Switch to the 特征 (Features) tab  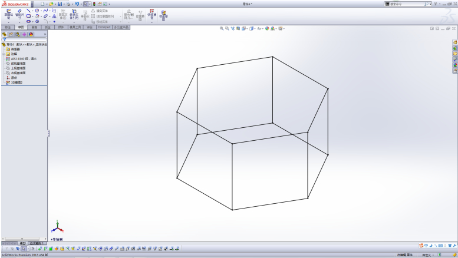click(x=8, y=27)
